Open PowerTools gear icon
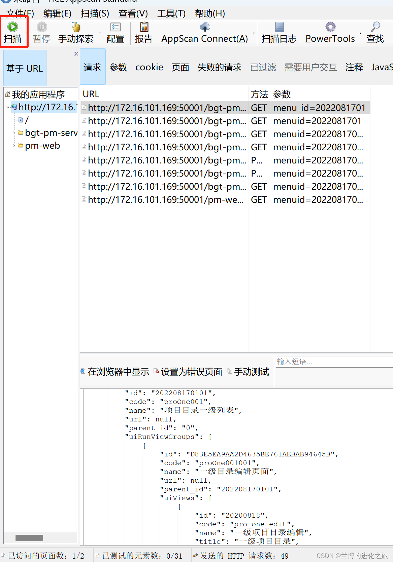The height and width of the screenshot is (562, 393). tap(330, 27)
